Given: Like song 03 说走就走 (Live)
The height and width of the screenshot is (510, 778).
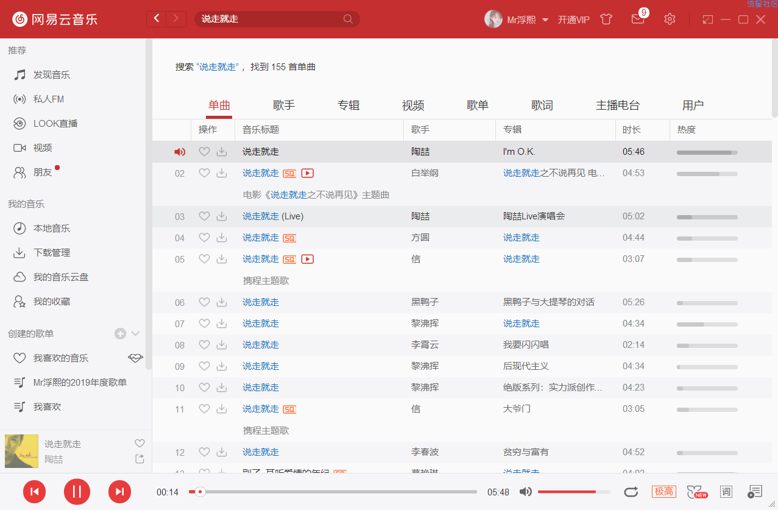Looking at the screenshot, I should point(204,216).
